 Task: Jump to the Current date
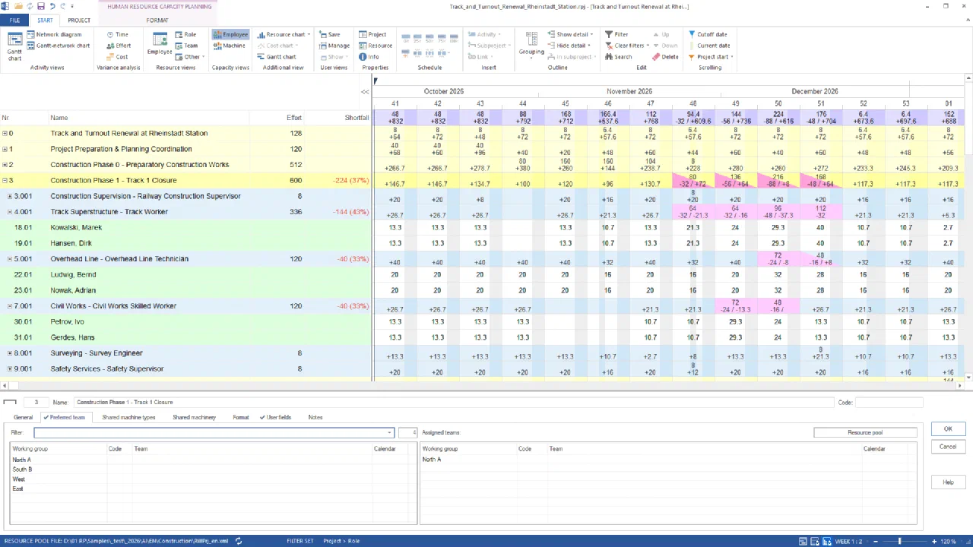click(708, 46)
